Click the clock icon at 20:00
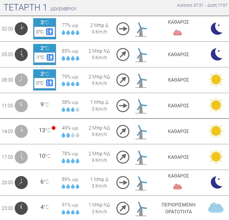 click(21, 182)
